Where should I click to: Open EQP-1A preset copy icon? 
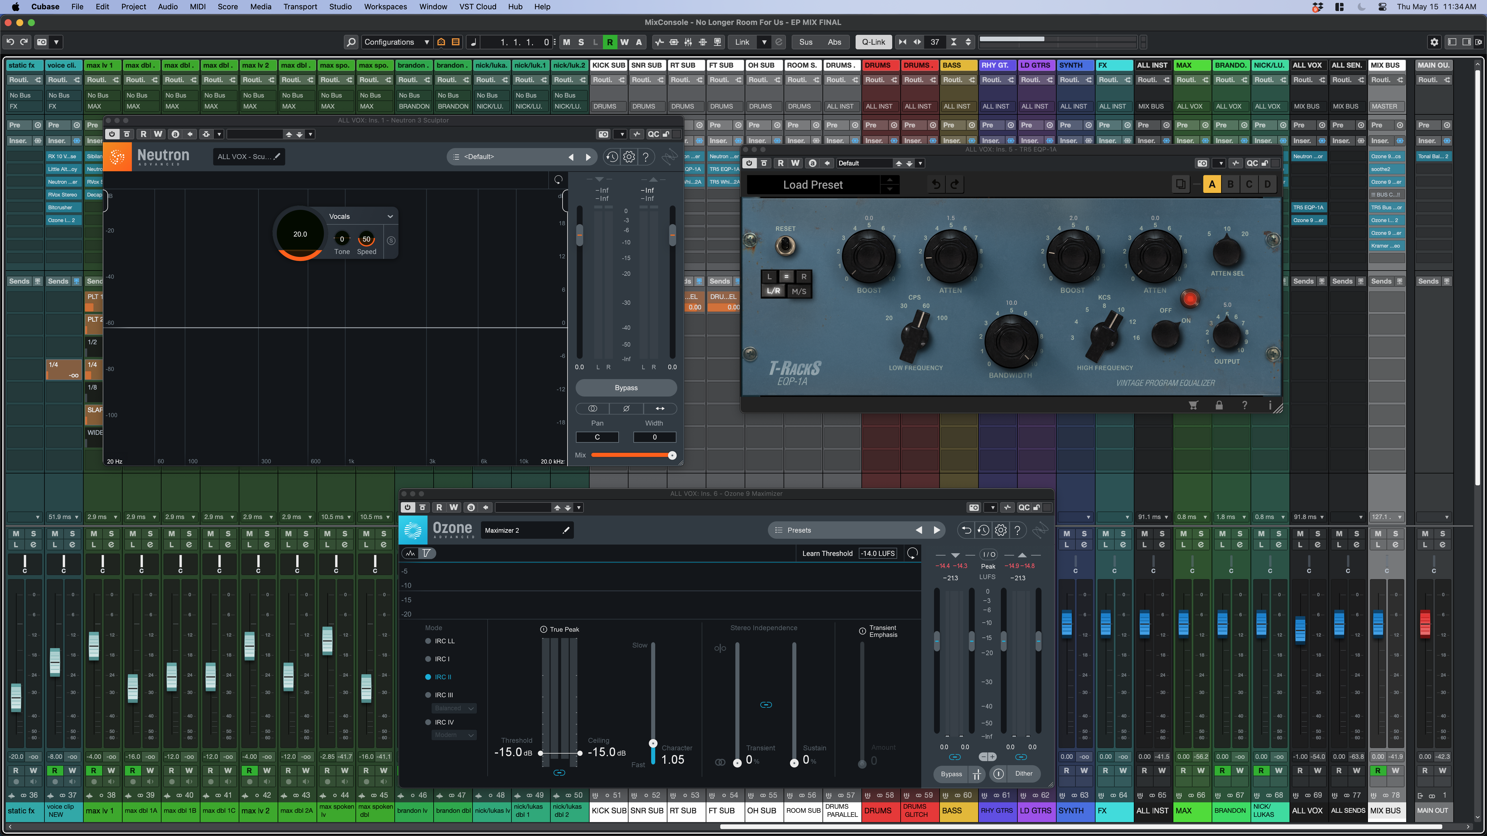[1181, 185]
